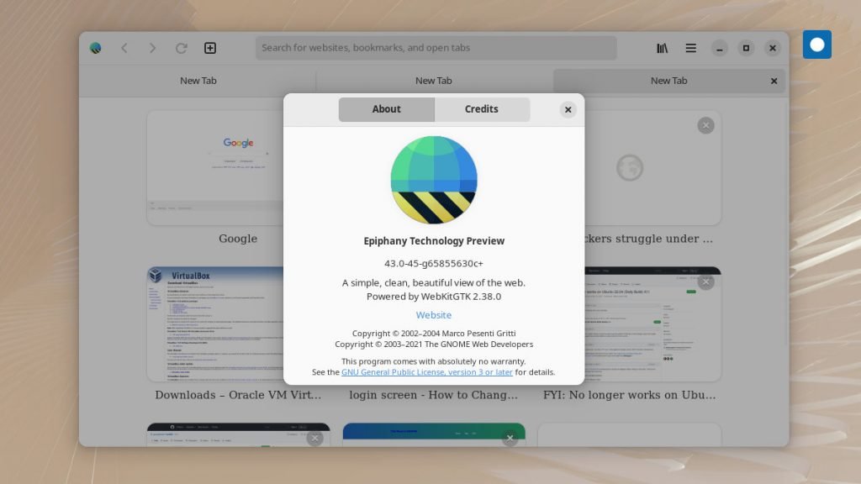Open the globe placeholder page tile
The width and height of the screenshot is (861, 484).
(652, 168)
